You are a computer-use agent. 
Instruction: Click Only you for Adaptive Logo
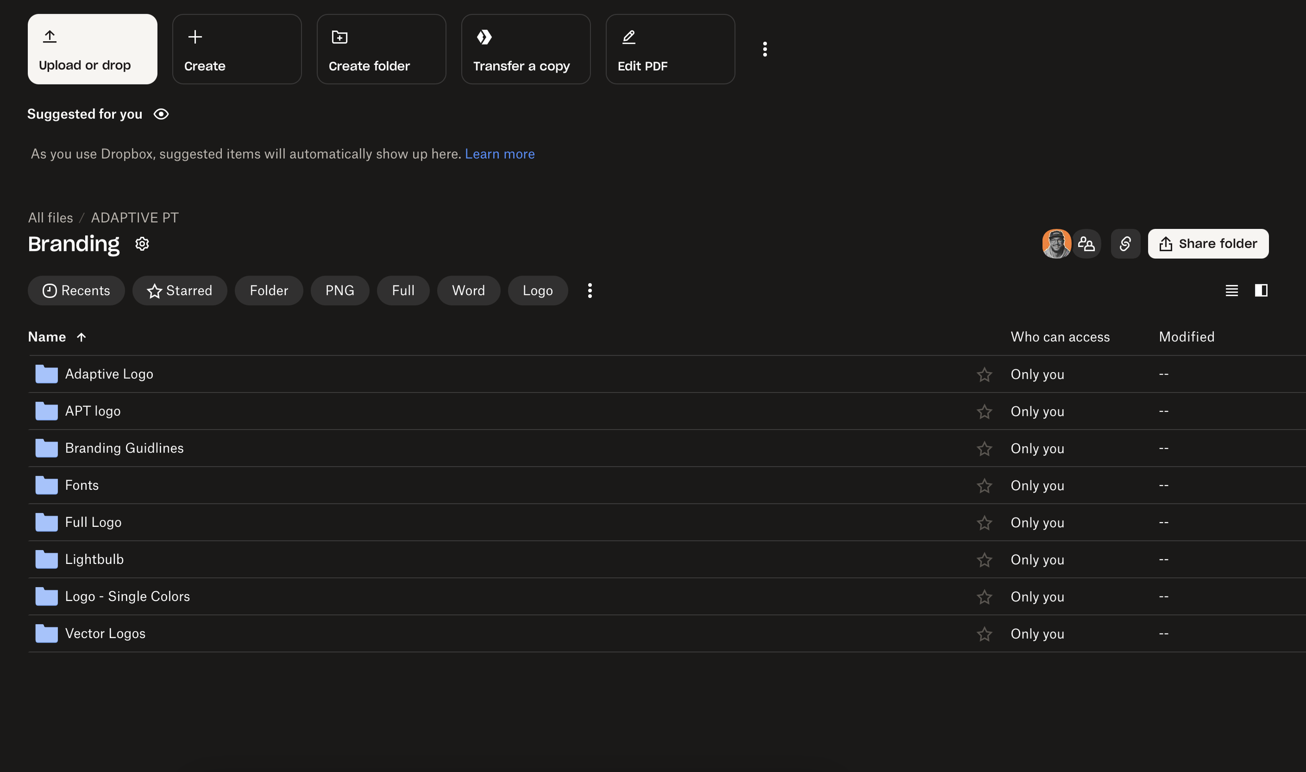1037,375
